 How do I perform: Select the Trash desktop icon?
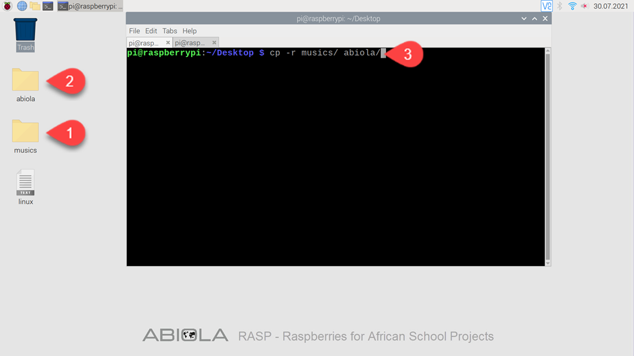point(25,35)
